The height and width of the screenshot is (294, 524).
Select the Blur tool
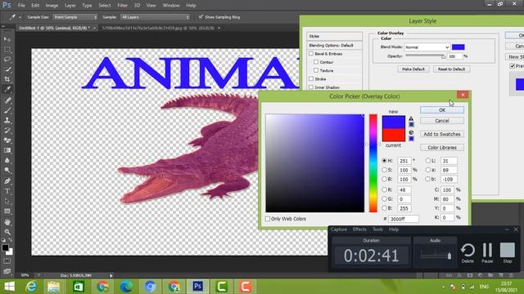tap(7, 160)
